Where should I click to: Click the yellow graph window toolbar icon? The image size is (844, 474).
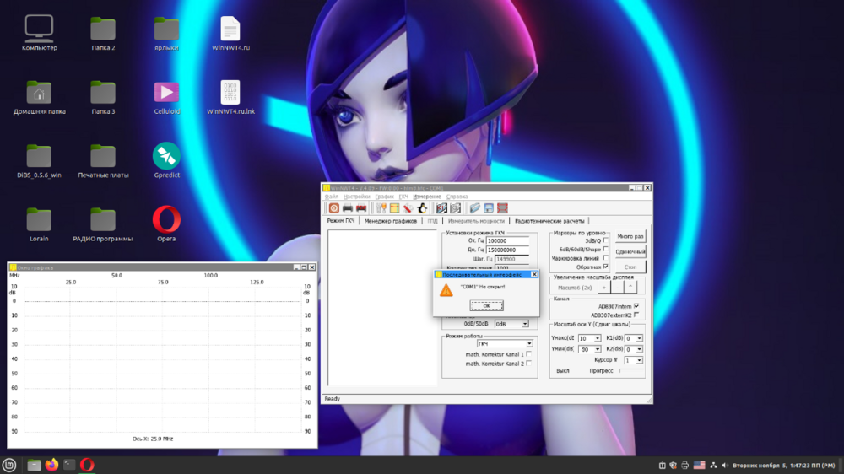[394, 208]
